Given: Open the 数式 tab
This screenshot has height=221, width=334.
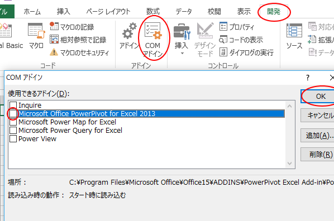Looking at the screenshot, I should point(152,12).
